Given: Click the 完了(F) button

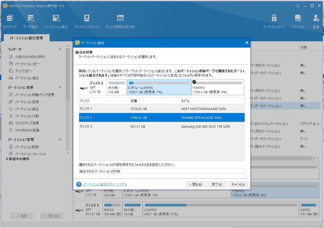Looking at the screenshot, I should tap(217, 184).
